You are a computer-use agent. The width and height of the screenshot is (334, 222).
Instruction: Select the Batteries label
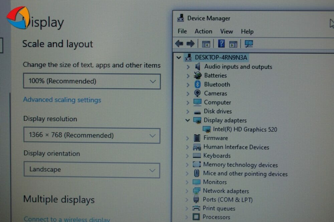(215, 76)
